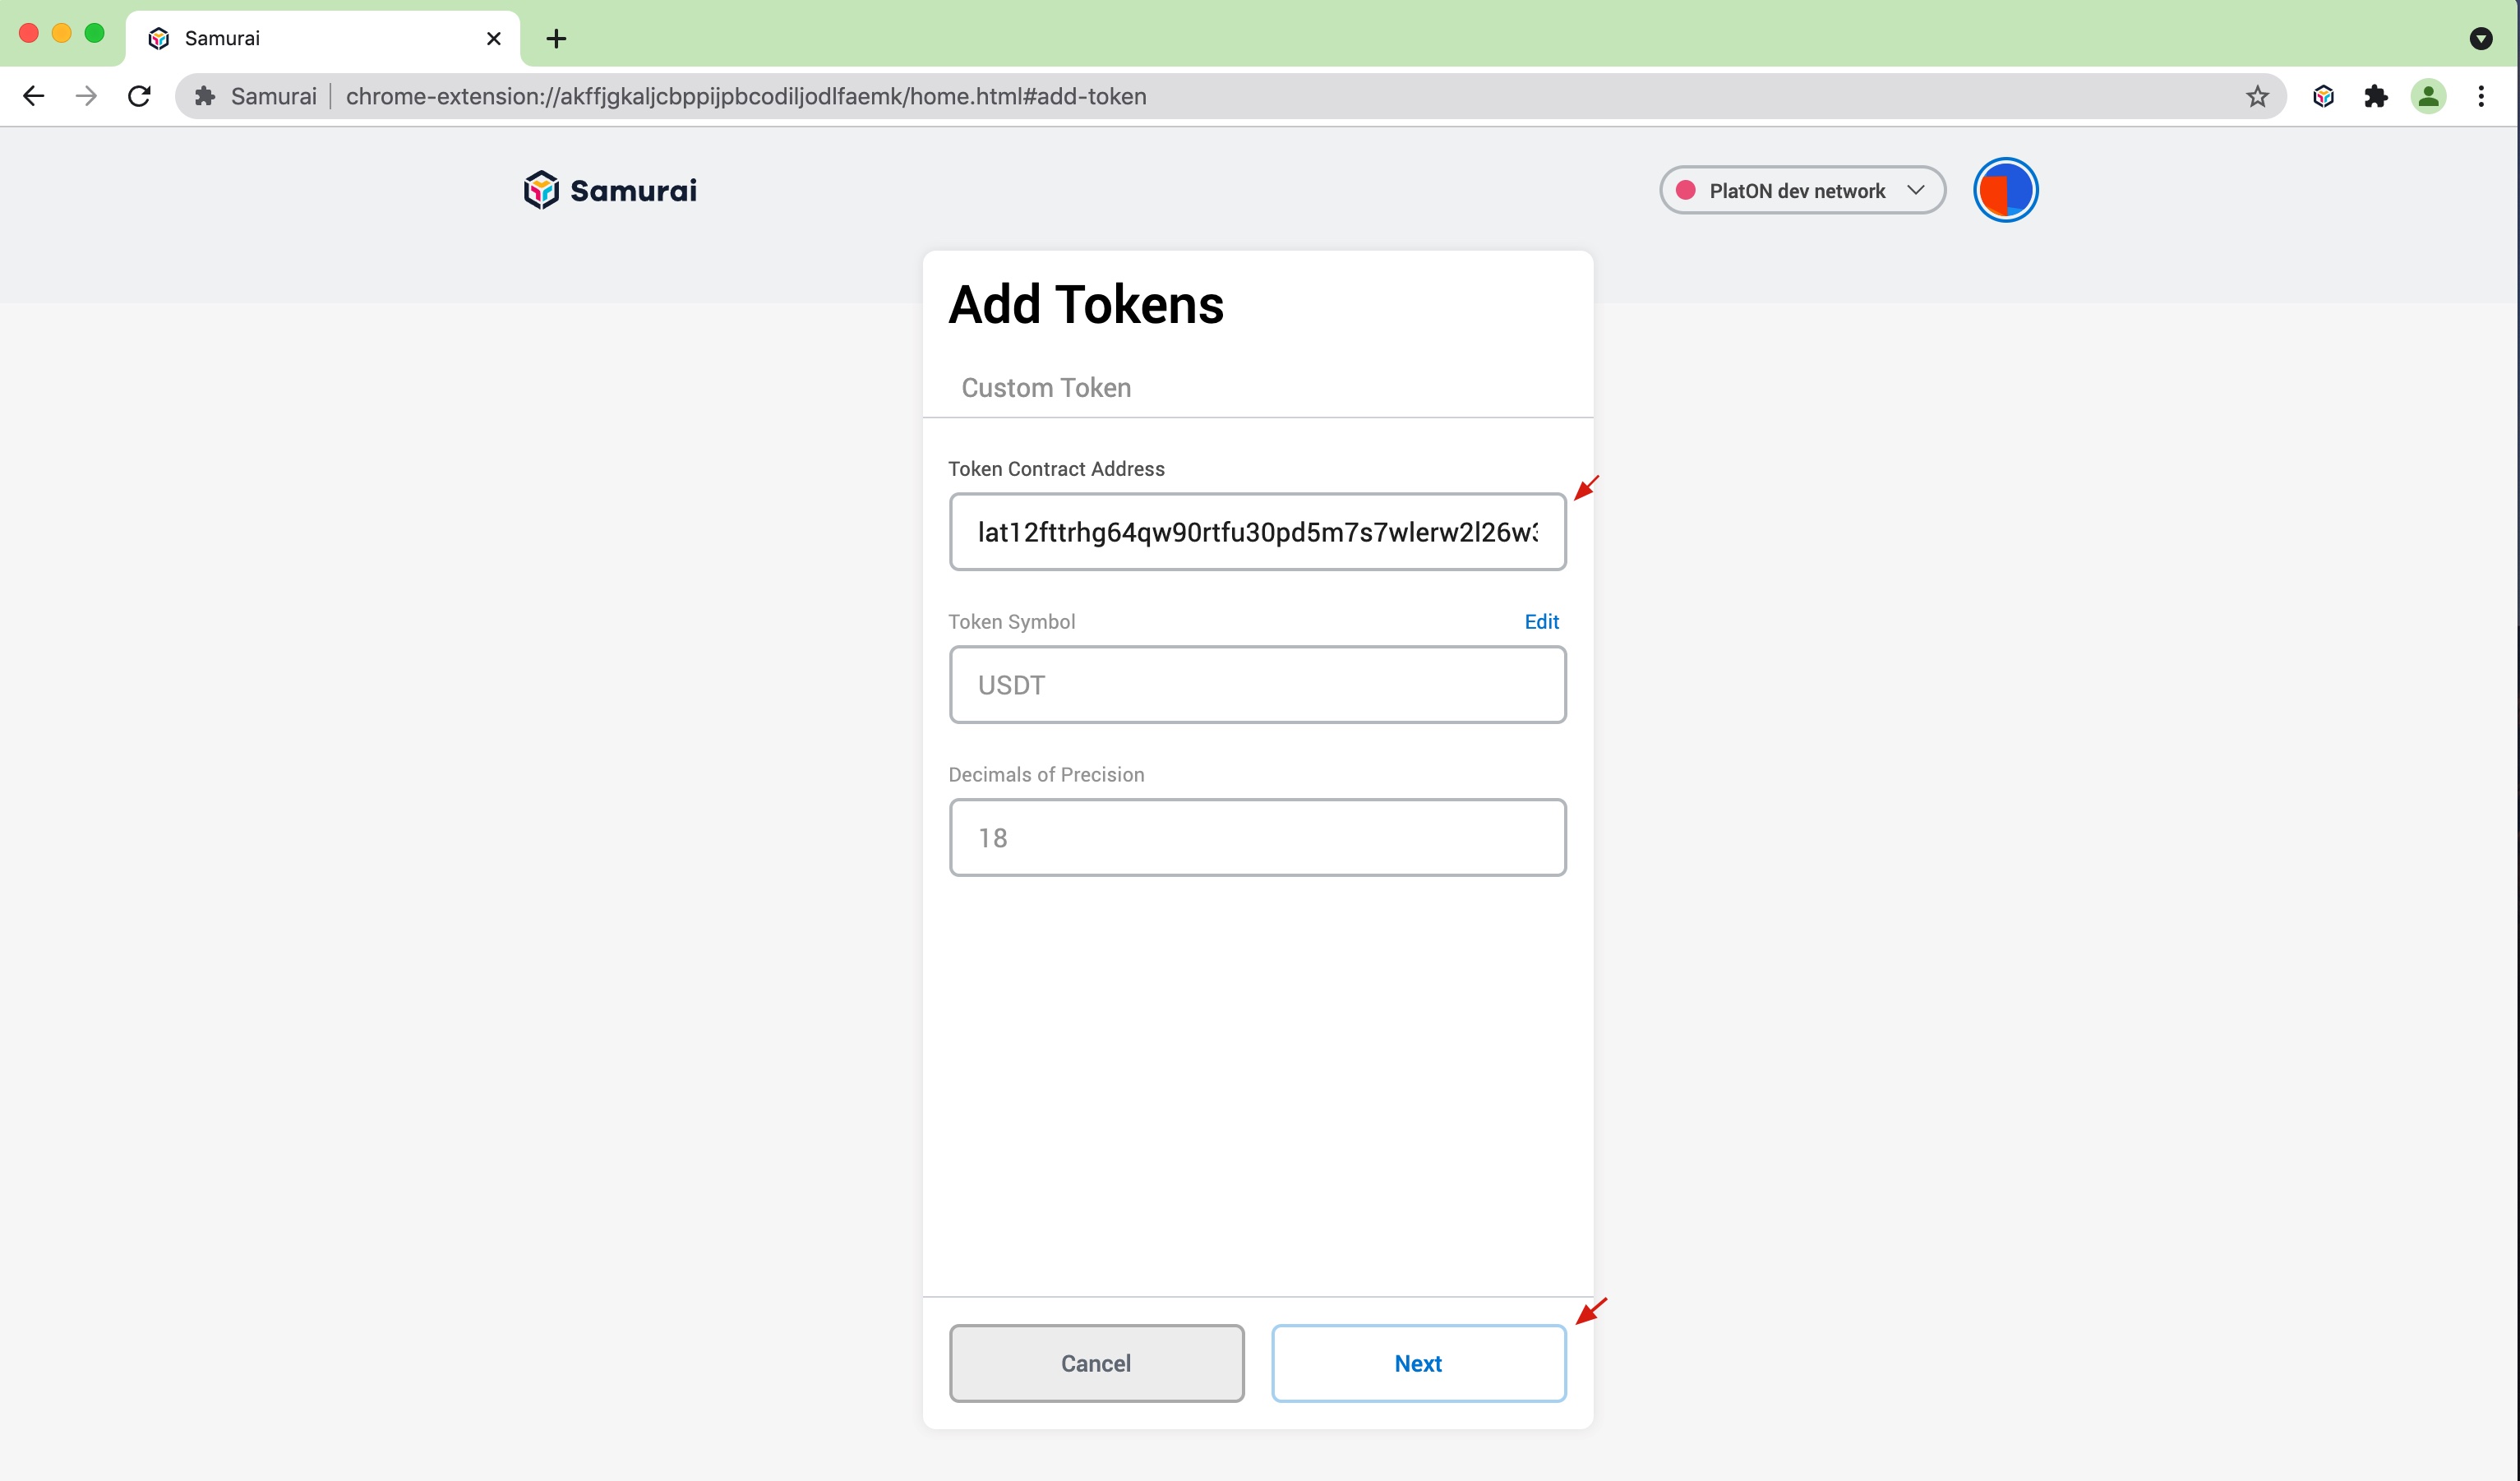Go back to the previous page
Image resolution: width=2520 pixels, height=1481 pixels.
tap(33, 96)
